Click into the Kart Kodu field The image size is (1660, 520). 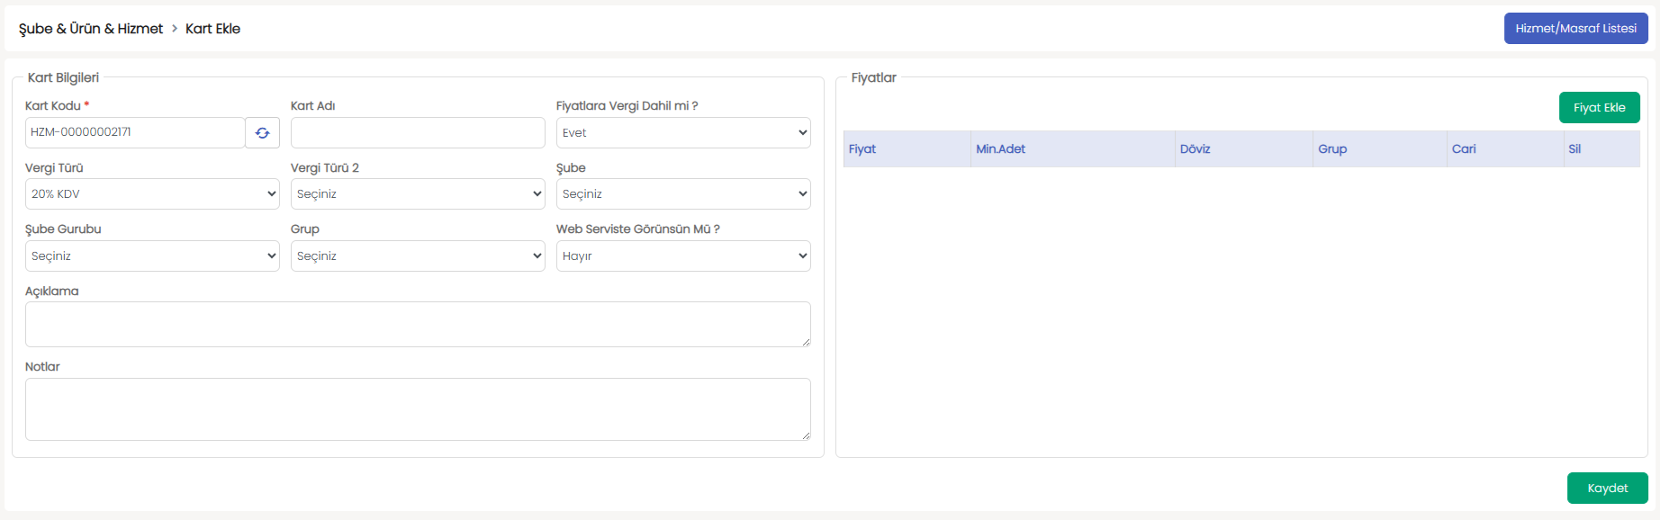coord(135,132)
